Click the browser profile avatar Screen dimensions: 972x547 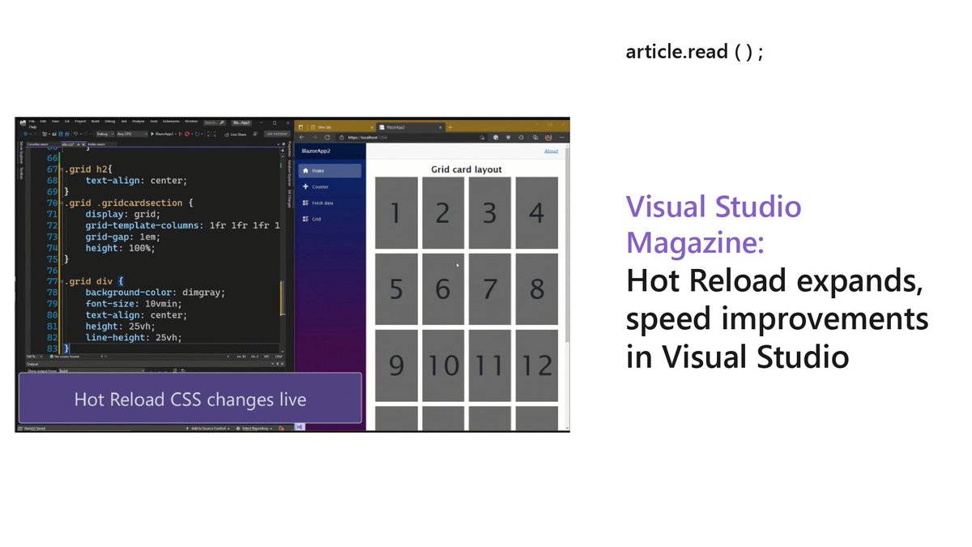[x=548, y=138]
